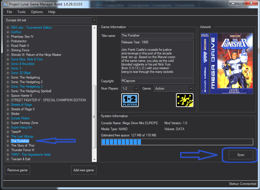Click the estimated free space progress bar
Screen dimensions: 260x190
point(177,142)
